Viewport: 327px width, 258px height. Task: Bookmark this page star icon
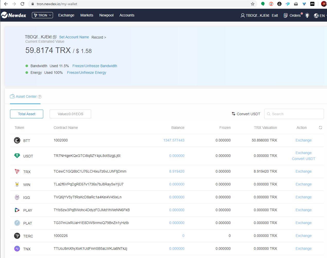click(x=253, y=4)
